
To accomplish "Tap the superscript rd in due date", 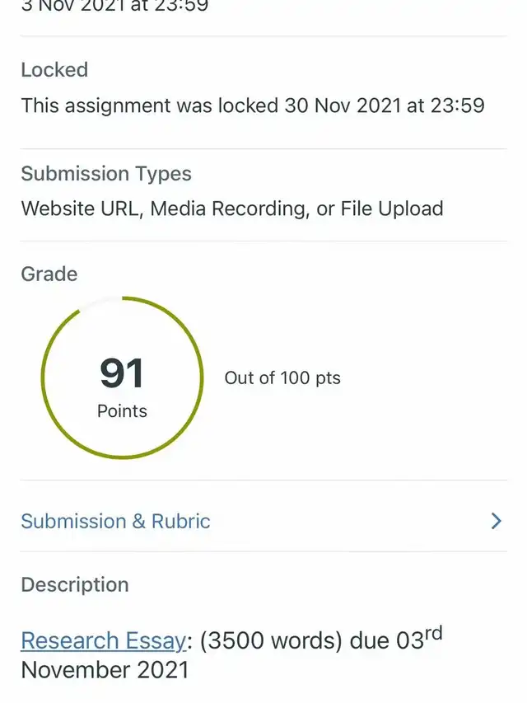I will (432, 632).
